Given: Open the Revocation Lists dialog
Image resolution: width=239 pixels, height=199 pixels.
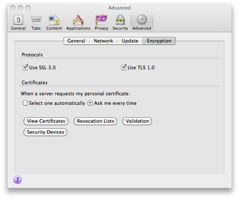Looking at the screenshot, I should pyautogui.click(x=96, y=121).
